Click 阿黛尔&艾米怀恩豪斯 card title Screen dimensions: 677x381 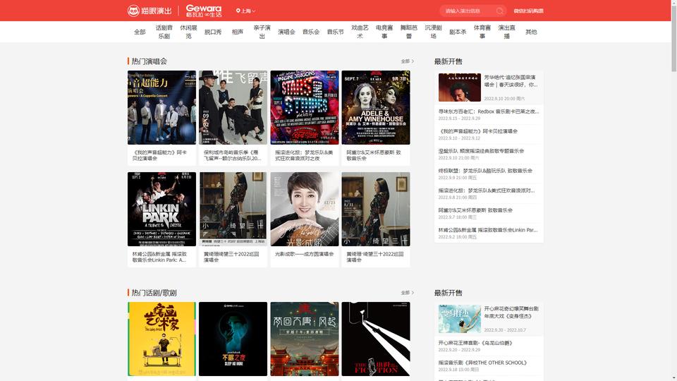374,155
